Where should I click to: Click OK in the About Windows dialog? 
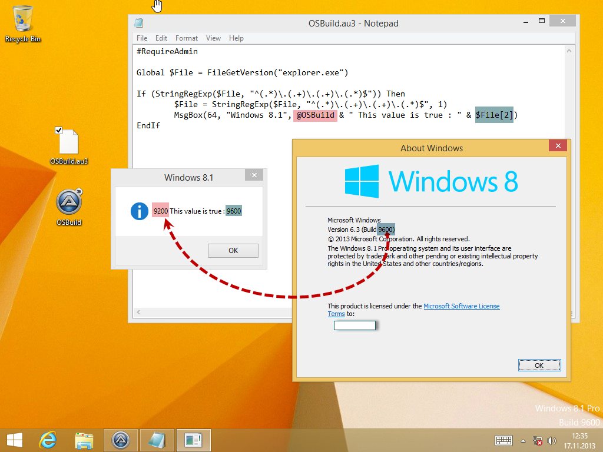click(539, 365)
